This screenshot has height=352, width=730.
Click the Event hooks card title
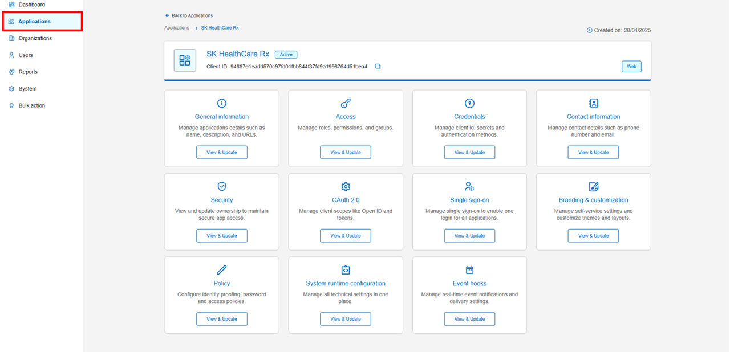click(469, 283)
